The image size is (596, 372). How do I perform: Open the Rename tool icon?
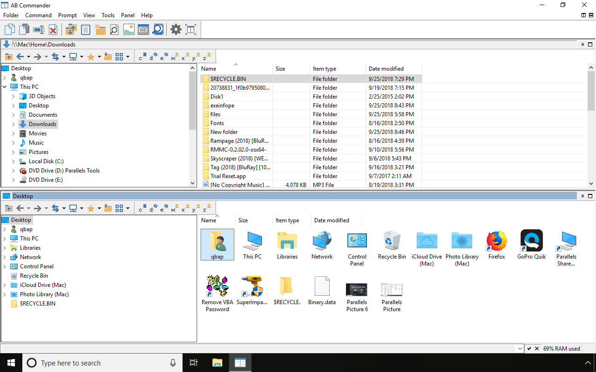(x=38, y=29)
